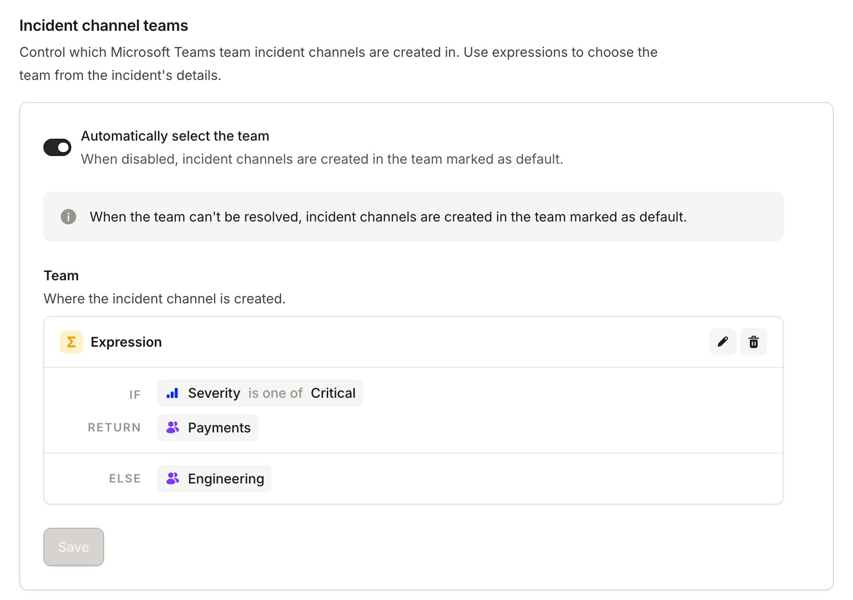Click the yellow sigma Expression icon

coord(71,342)
